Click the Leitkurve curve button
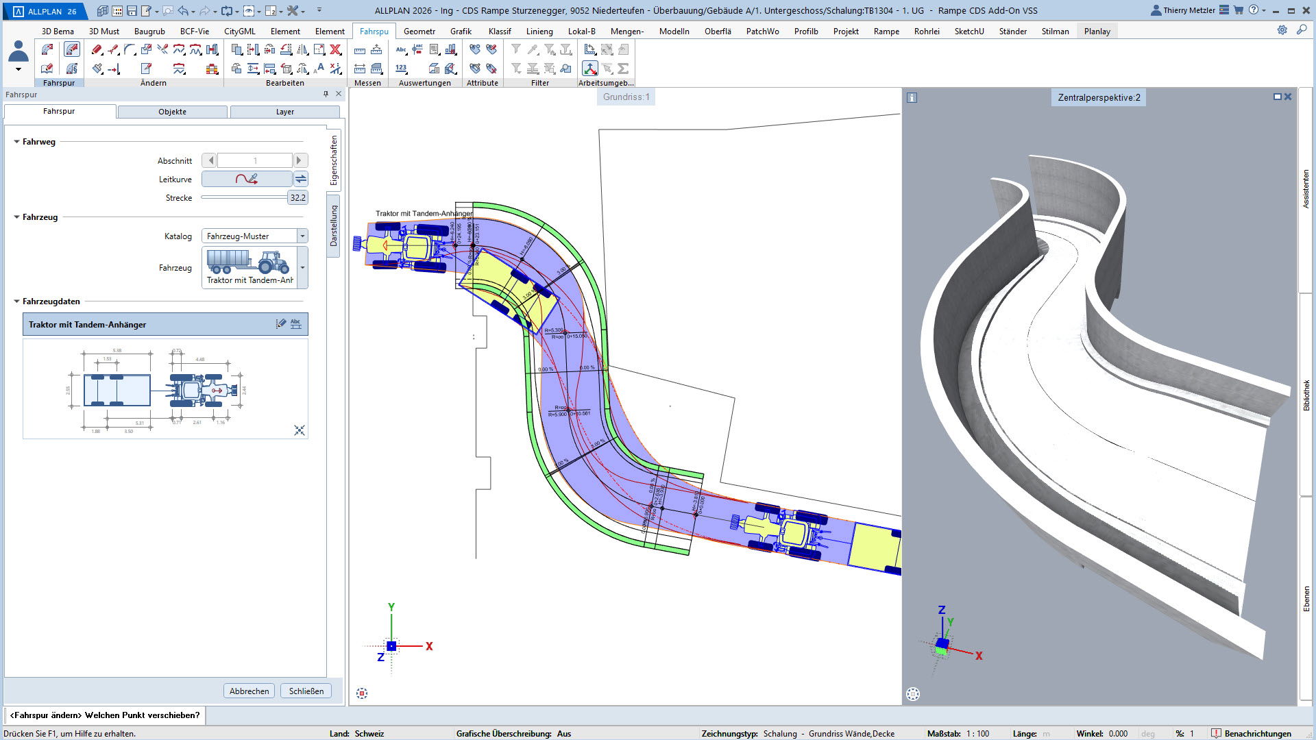 pos(247,179)
